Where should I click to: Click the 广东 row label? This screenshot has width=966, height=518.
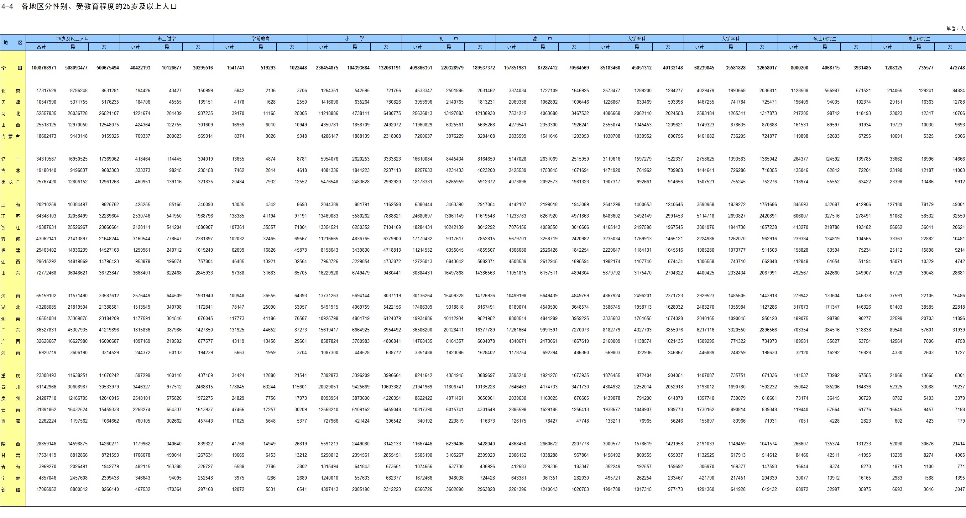click(x=11, y=330)
